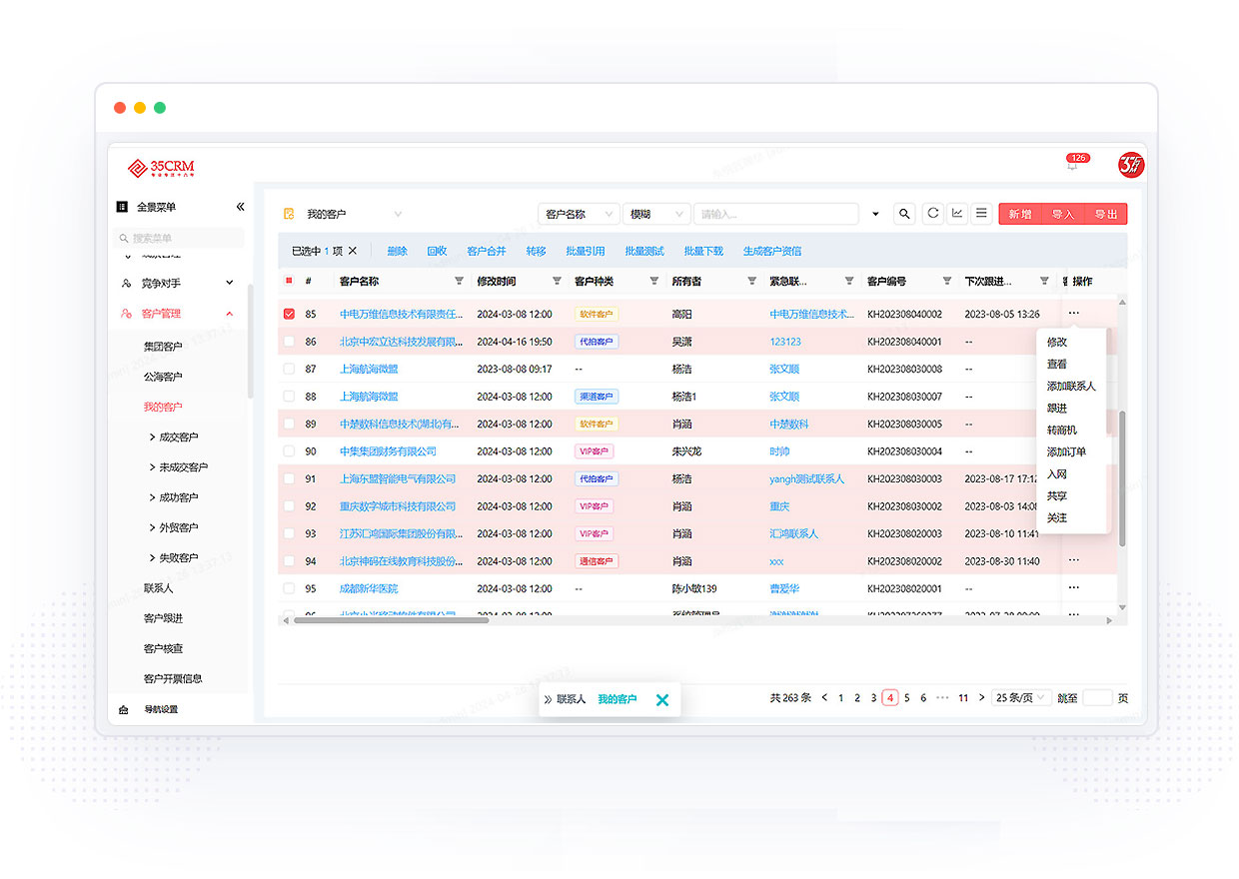The height and width of the screenshot is (879, 1239).
Task: Click the 客户合并 bulk action
Action: 487,251
